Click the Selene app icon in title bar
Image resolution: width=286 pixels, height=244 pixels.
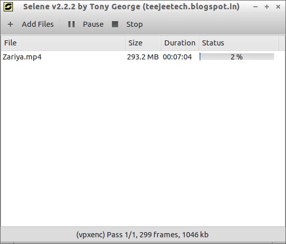pos(8,7)
